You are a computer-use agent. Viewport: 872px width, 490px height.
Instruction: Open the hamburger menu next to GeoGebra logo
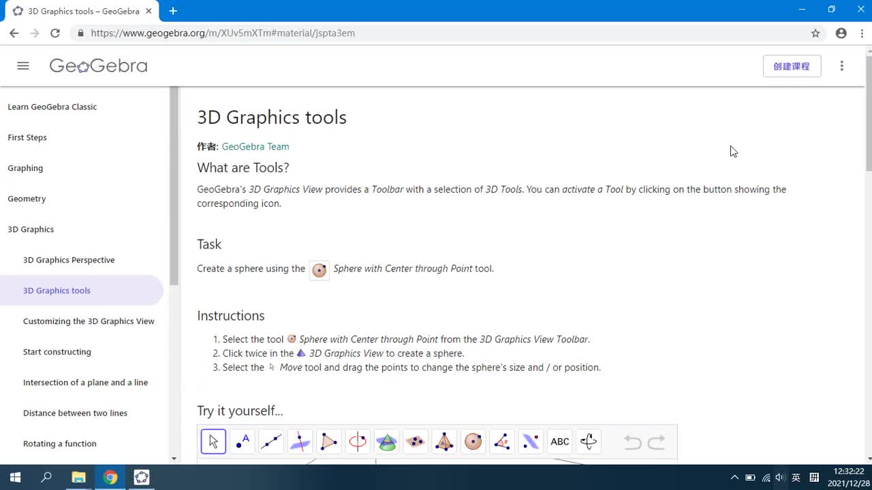pos(23,66)
